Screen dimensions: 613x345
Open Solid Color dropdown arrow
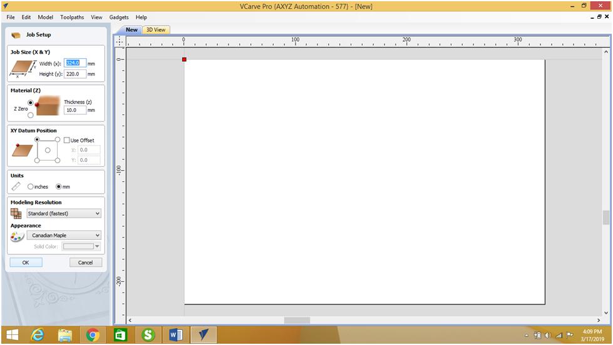tap(97, 246)
